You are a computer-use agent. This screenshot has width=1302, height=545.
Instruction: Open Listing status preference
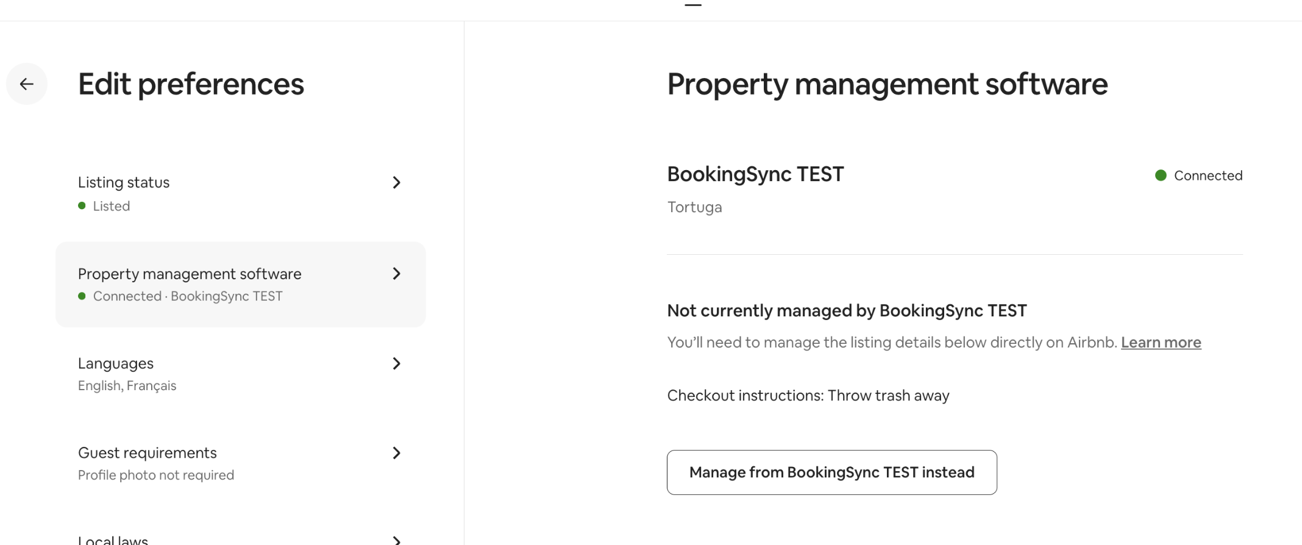(x=241, y=194)
